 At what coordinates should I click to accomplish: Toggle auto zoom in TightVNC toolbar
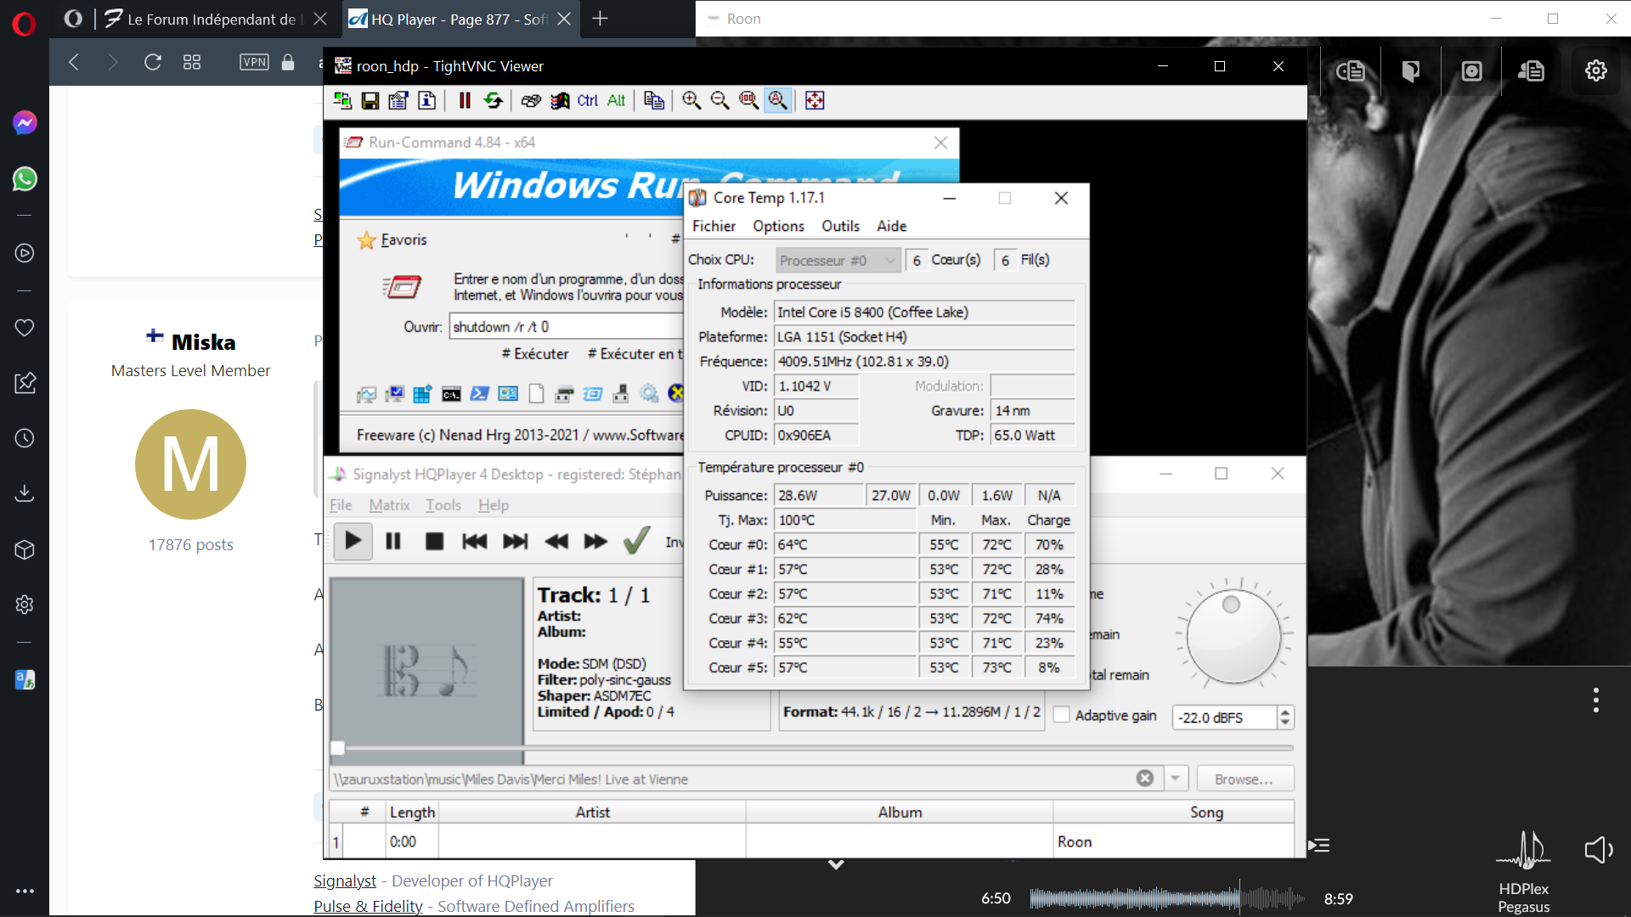click(777, 100)
